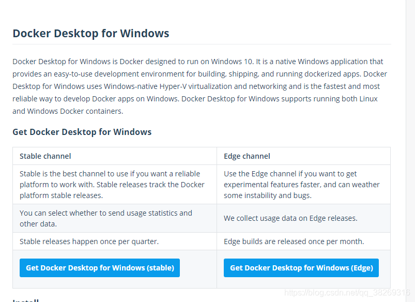Click Get Docker Desktop for Windows (stable) button

[x=100, y=268]
